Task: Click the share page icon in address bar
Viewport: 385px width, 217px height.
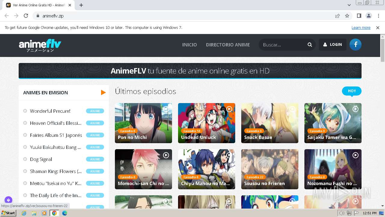Action: click(337, 16)
